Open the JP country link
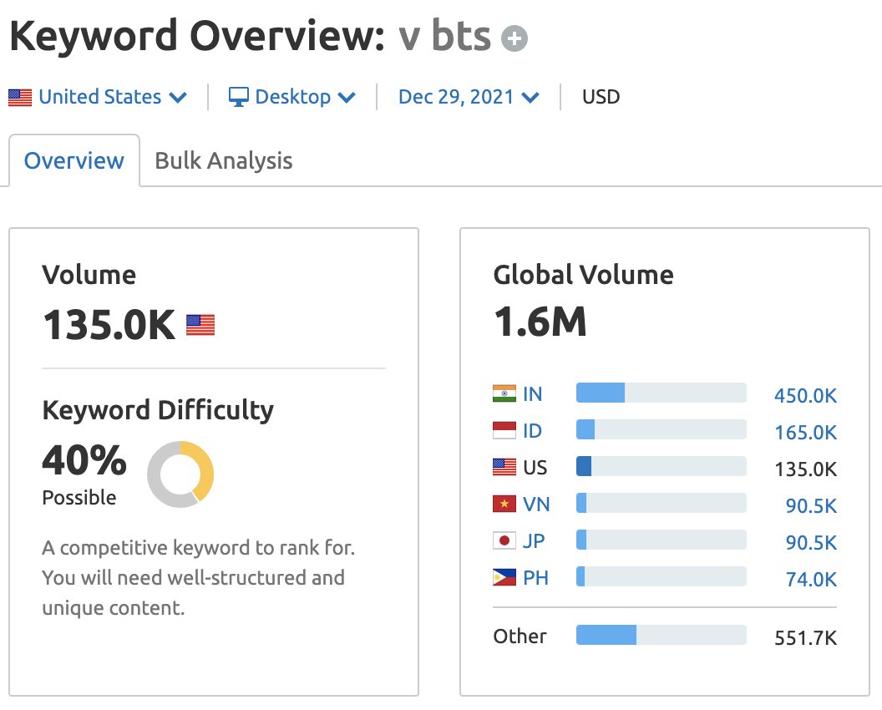 533,540
